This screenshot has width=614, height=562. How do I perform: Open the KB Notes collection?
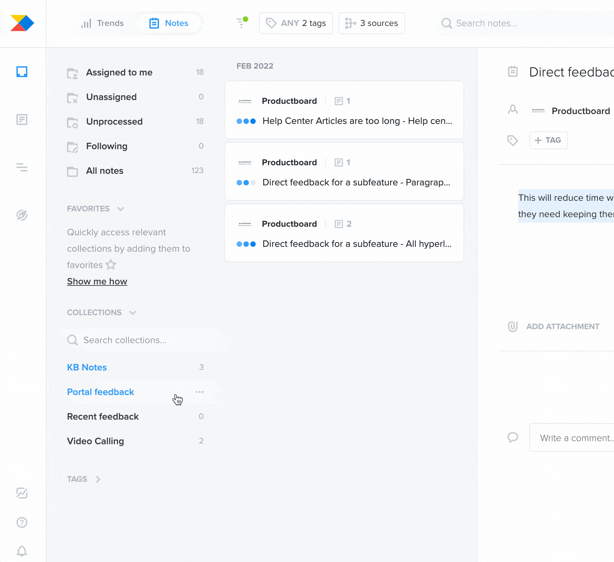135,367
